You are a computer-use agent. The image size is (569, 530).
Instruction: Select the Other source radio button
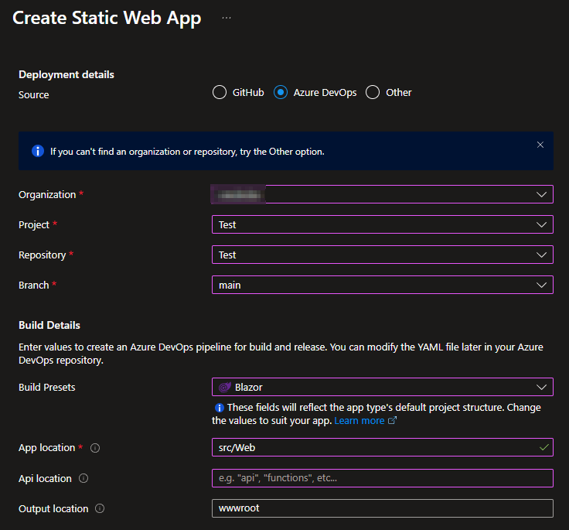pyautogui.click(x=373, y=92)
